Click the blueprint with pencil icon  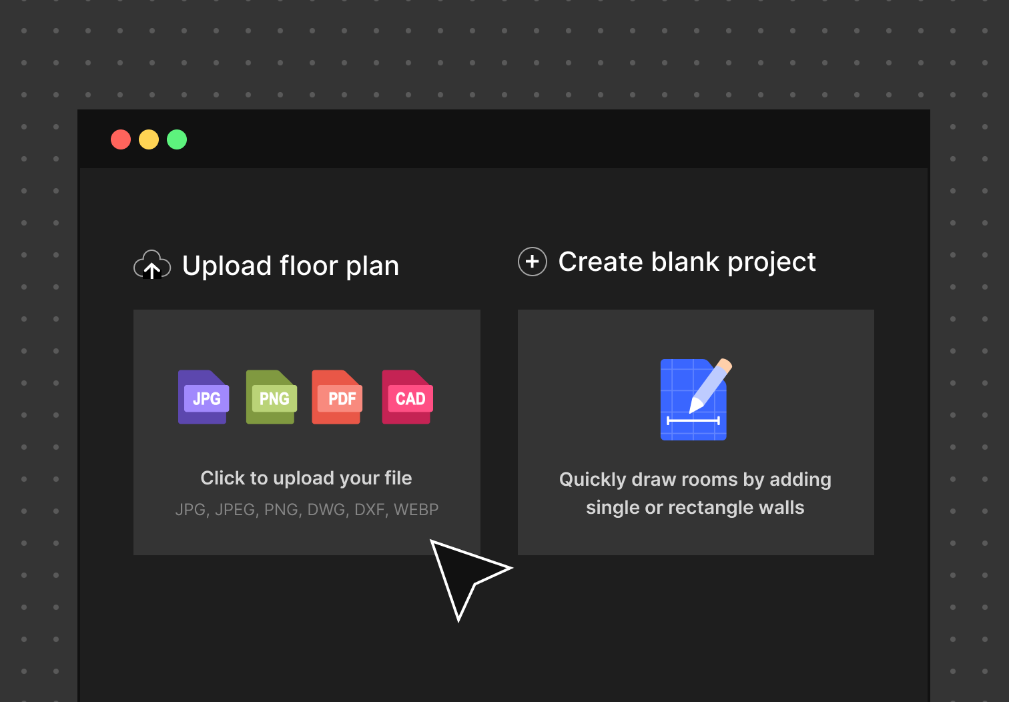[695, 400]
